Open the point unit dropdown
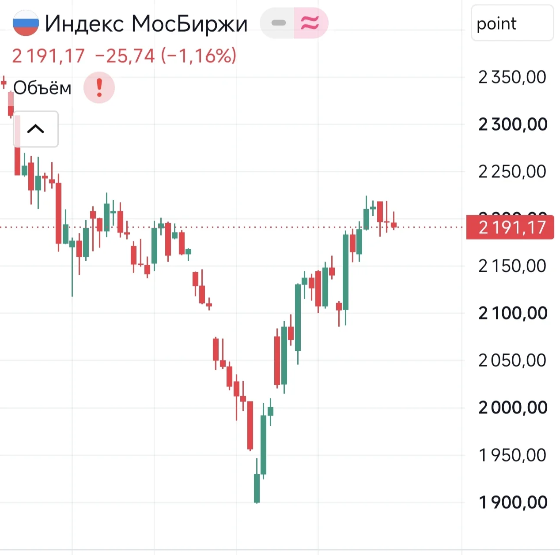560x555 pixels. 512,23
